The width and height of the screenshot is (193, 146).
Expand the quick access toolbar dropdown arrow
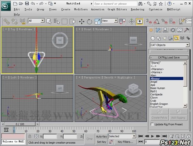55,3
